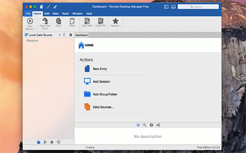Select the Sessions tree item

point(32,41)
